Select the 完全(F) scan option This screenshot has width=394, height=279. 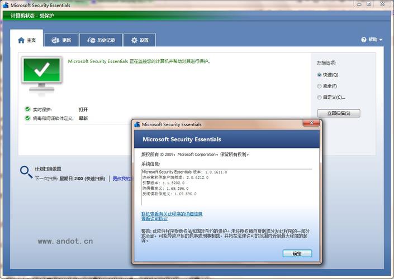point(327,86)
